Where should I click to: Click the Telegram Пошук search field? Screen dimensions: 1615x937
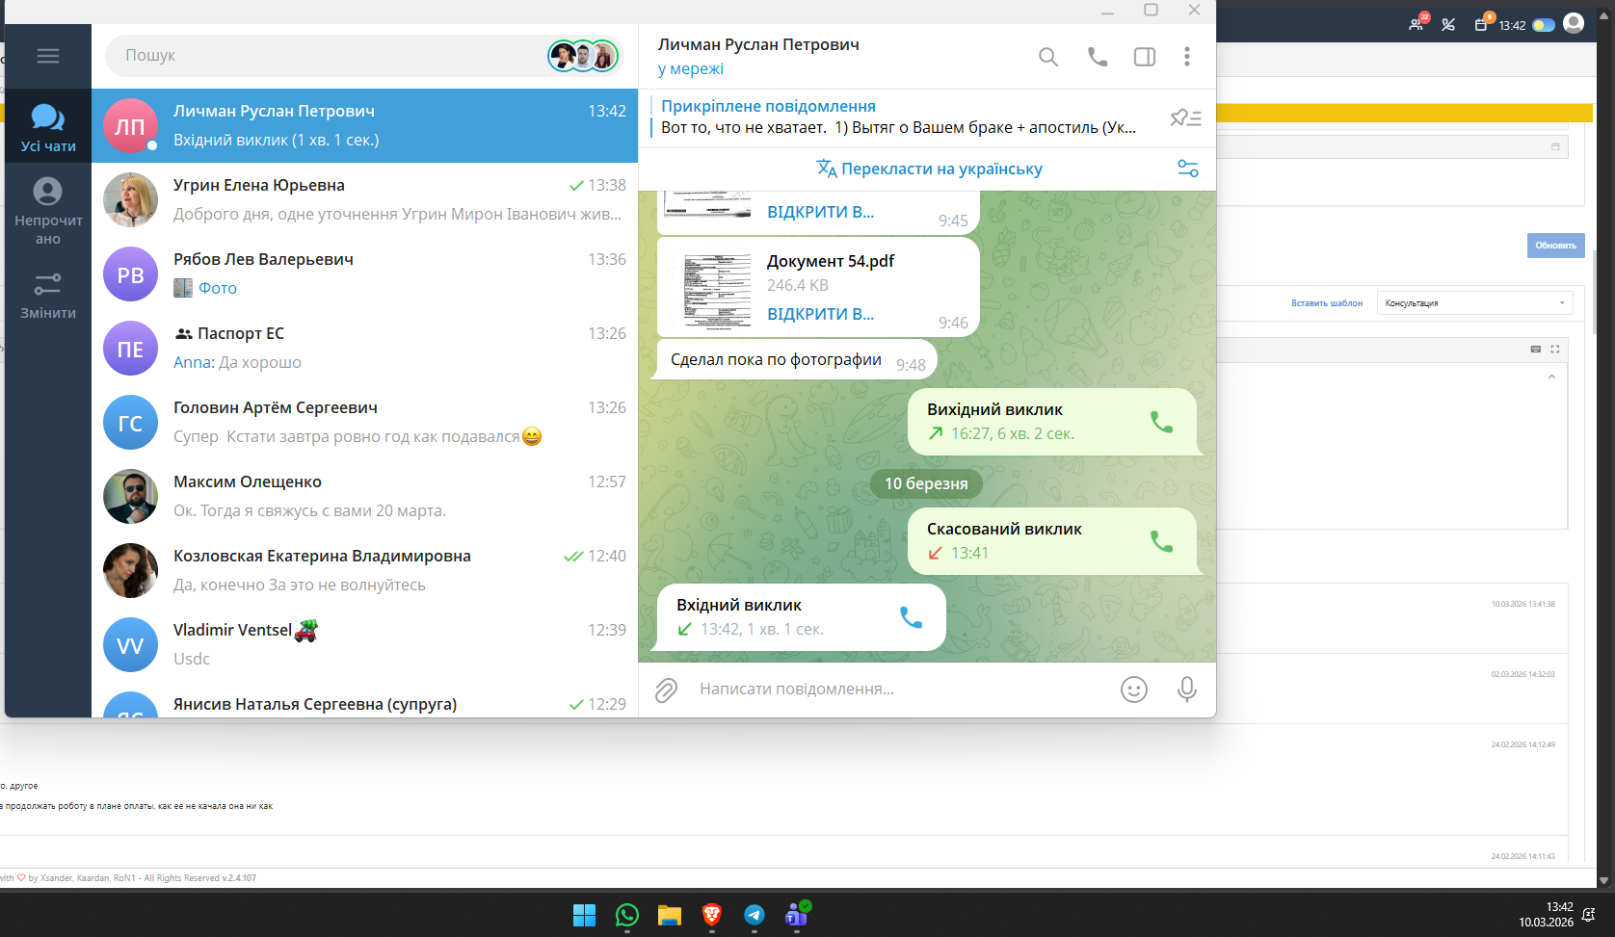click(328, 56)
